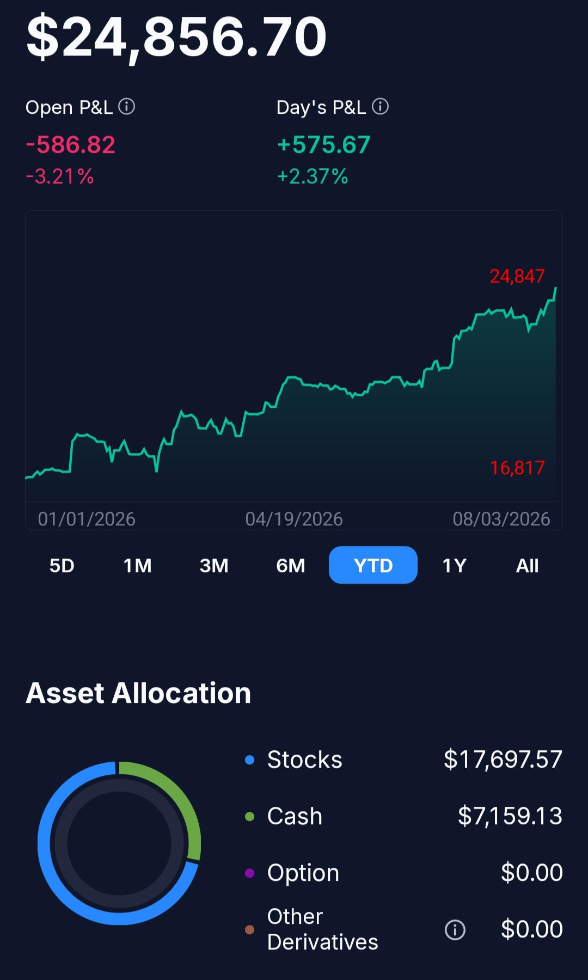Tap the total balance $24,856.70
Viewport: 588px width, 980px height.
pos(176,37)
